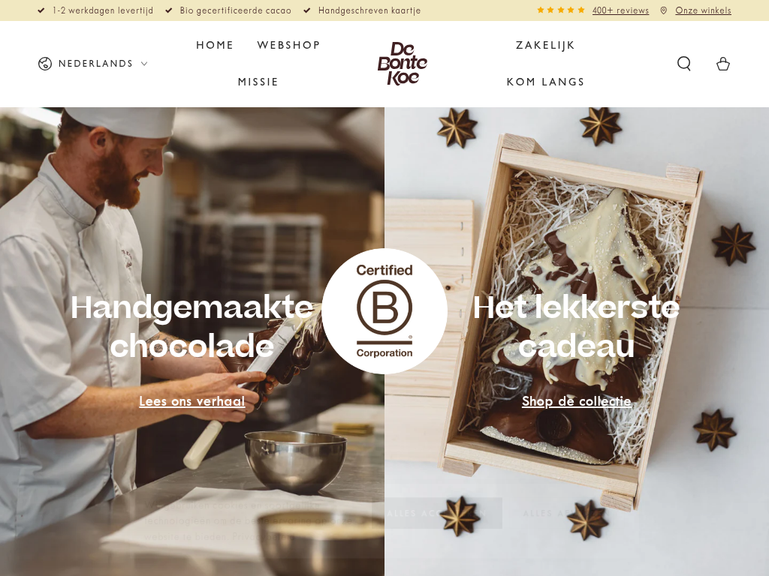769x576 pixels.
Task: Open the Missie menu item
Action: 258,82
